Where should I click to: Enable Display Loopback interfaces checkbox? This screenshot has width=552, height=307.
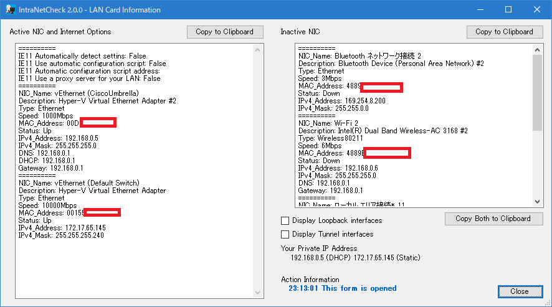285,220
